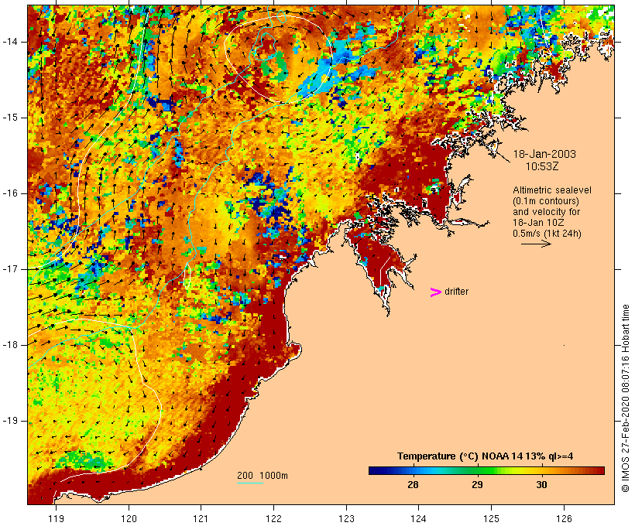Click the latitude axis label '-14'
This screenshot has height=526, width=635.
10,42
